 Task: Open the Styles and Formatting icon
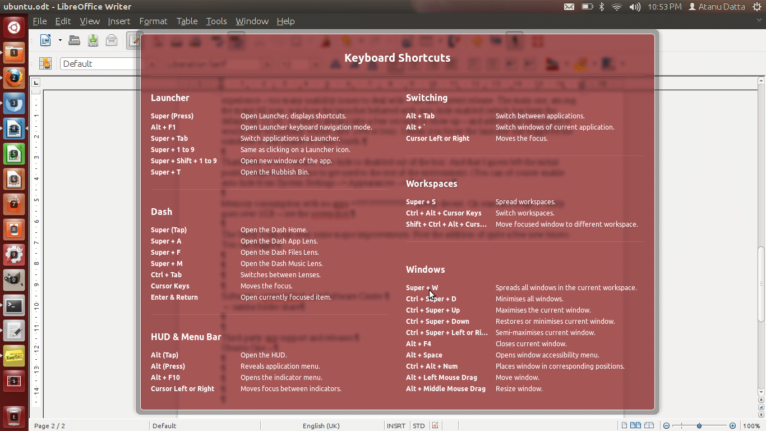(x=45, y=63)
